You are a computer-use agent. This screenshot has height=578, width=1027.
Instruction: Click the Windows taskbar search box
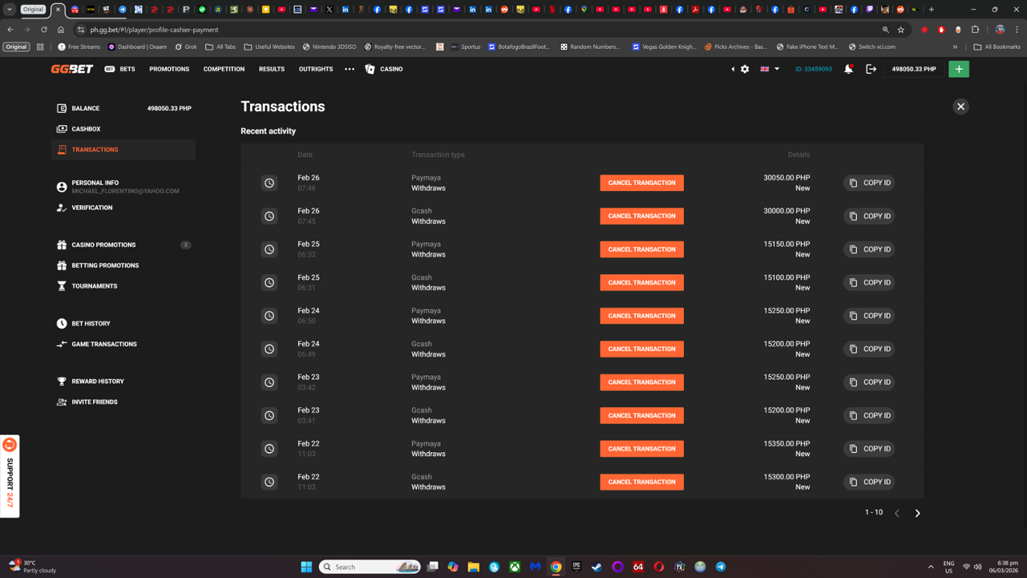pyautogui.click(x=363, y=567)
